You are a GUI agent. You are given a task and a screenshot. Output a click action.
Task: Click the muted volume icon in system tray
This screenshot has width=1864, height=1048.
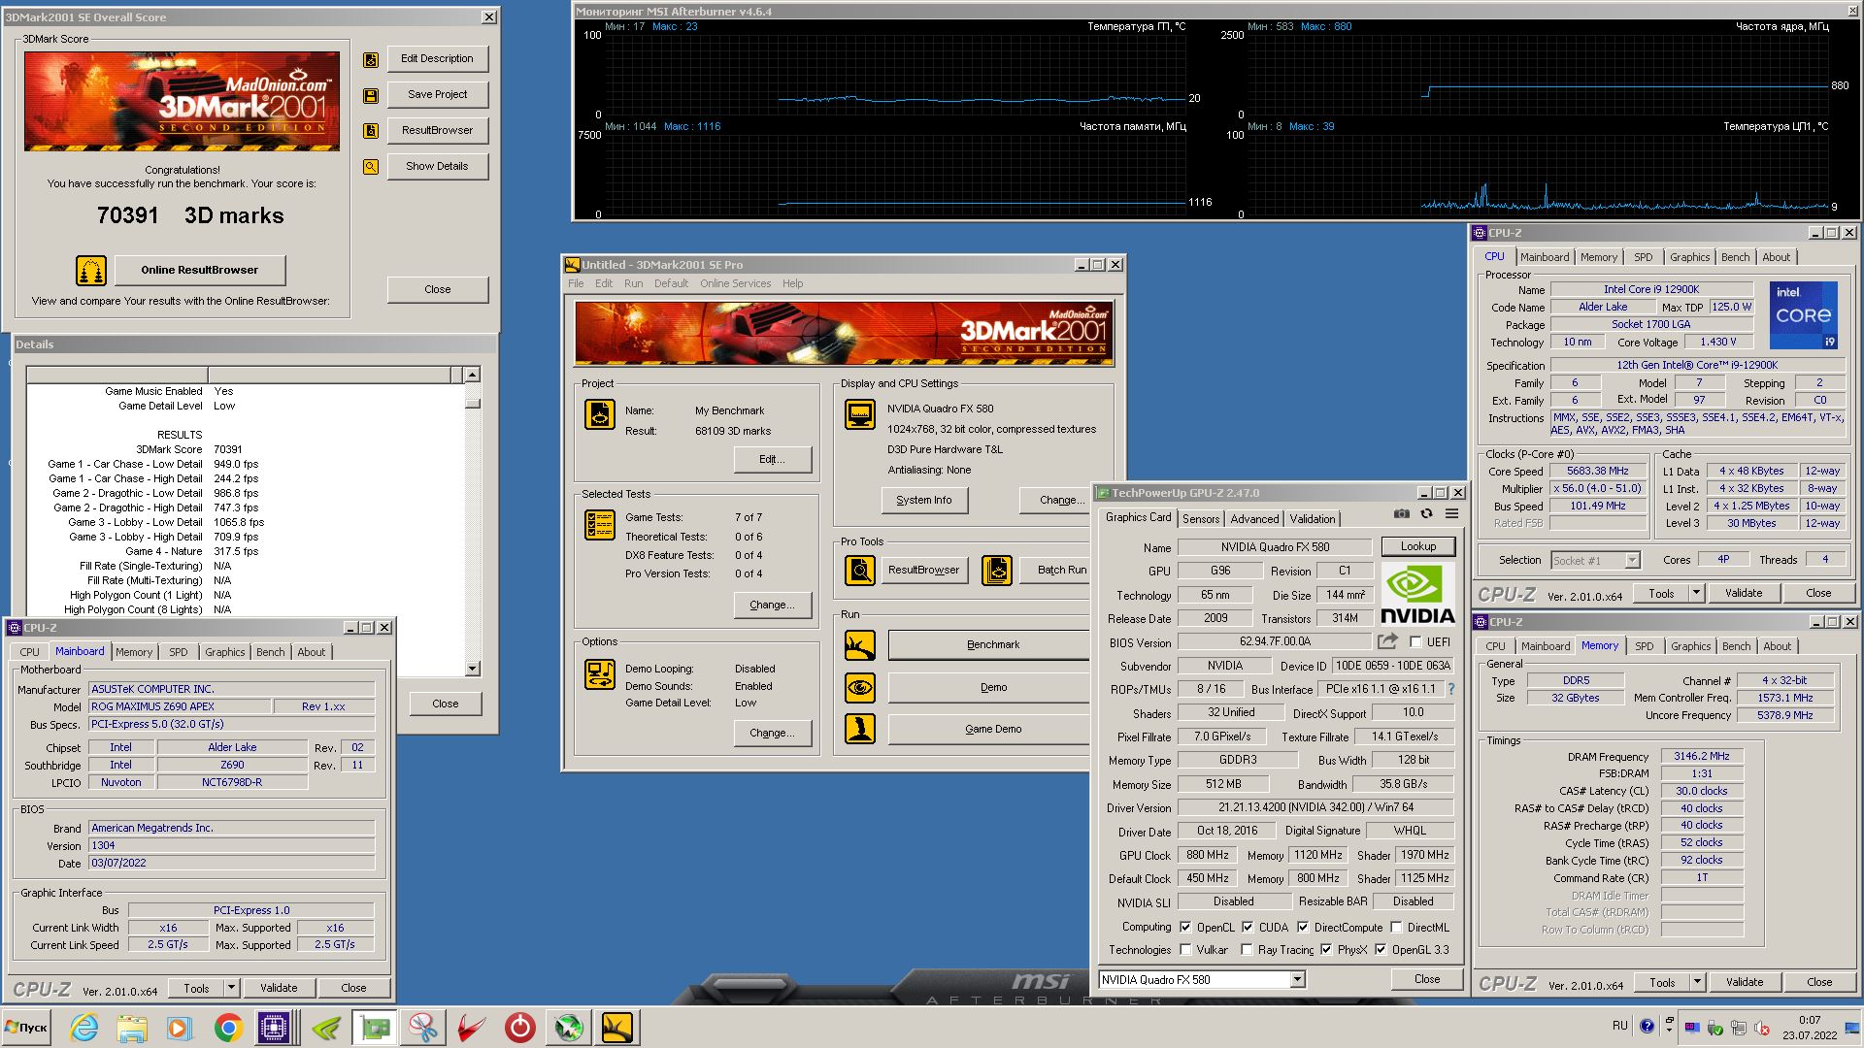[1761, 1027]
